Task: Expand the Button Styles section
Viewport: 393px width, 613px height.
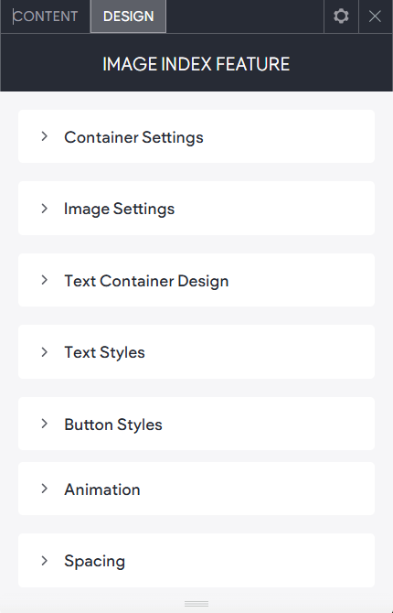Action: 196,424
